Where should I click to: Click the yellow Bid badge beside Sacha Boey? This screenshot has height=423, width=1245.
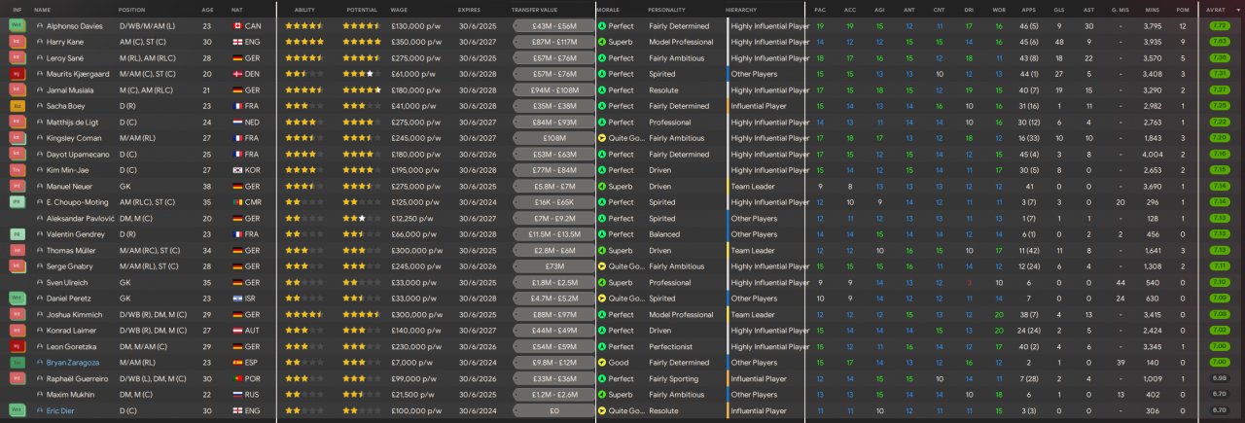coord(17,106)
